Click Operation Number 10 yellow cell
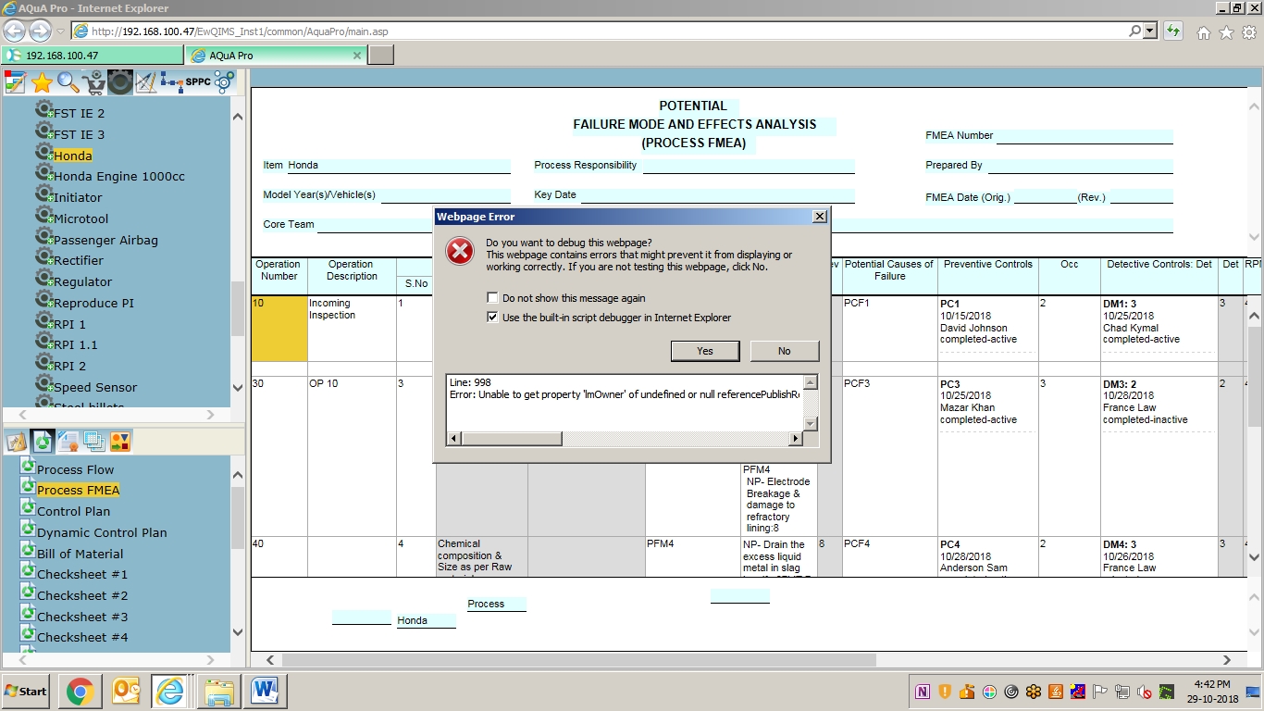Image resolution: width=1264 pixels, height=711 pixels. [279, 328]
